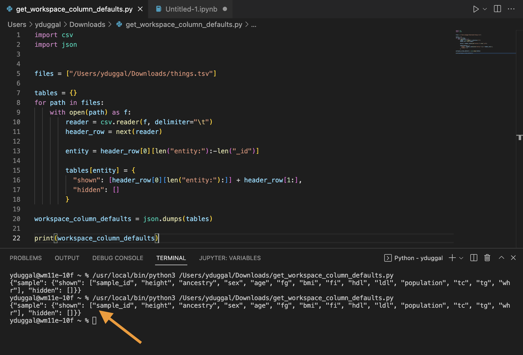Open the TERMINAL panel tab

point(171,258)
